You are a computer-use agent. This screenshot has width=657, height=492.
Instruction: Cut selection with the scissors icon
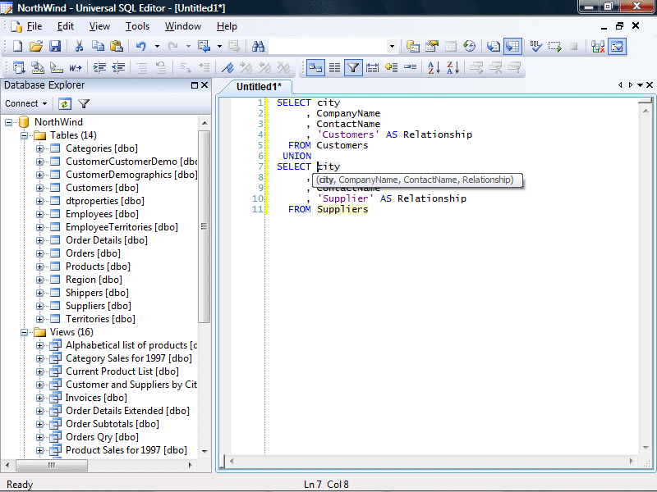pyautogui.click(x=79, y=47)
